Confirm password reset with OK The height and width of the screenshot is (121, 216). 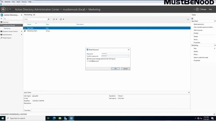[x=115, y=69]
